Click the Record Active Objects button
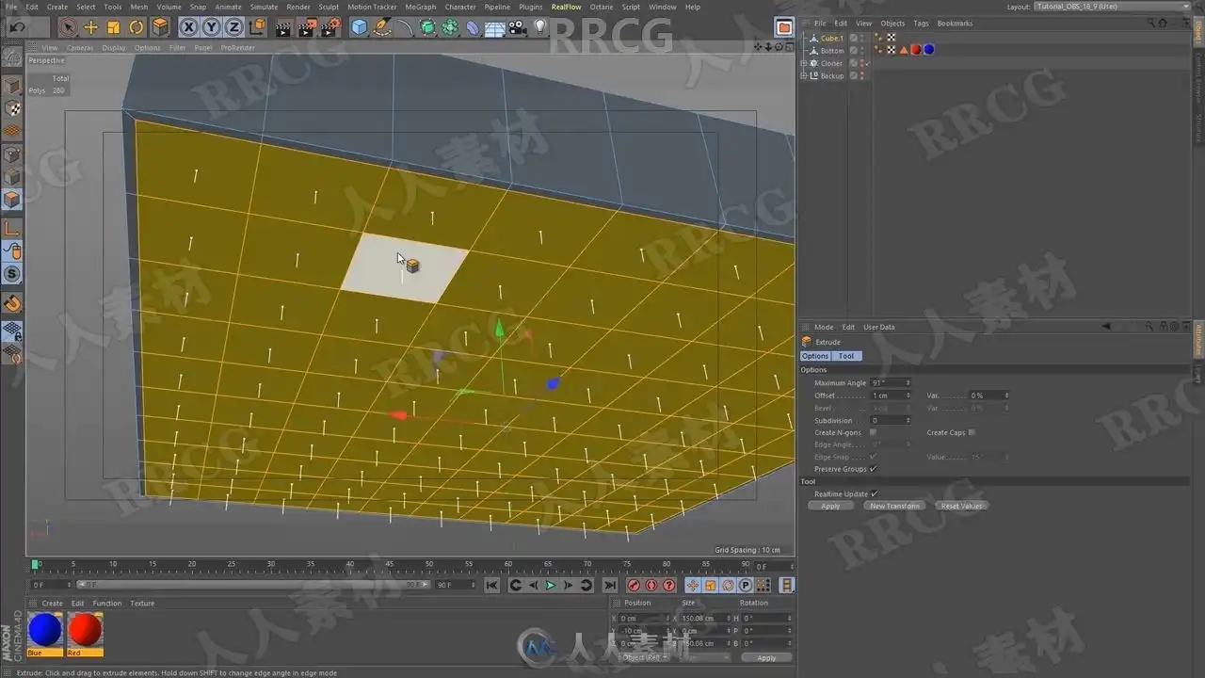This screenshot has height=678, width=1205. coord(634,585)
